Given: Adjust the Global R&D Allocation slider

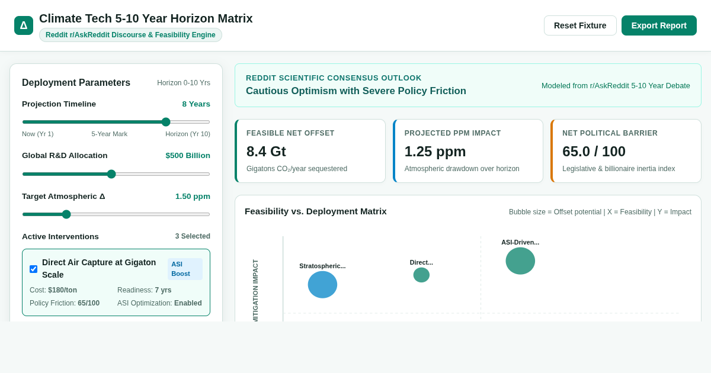Looking at the screenshot, I should 116,174.
